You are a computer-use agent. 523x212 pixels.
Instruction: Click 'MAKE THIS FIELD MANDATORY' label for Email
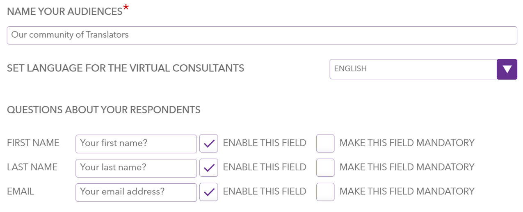tap(407, 191)
